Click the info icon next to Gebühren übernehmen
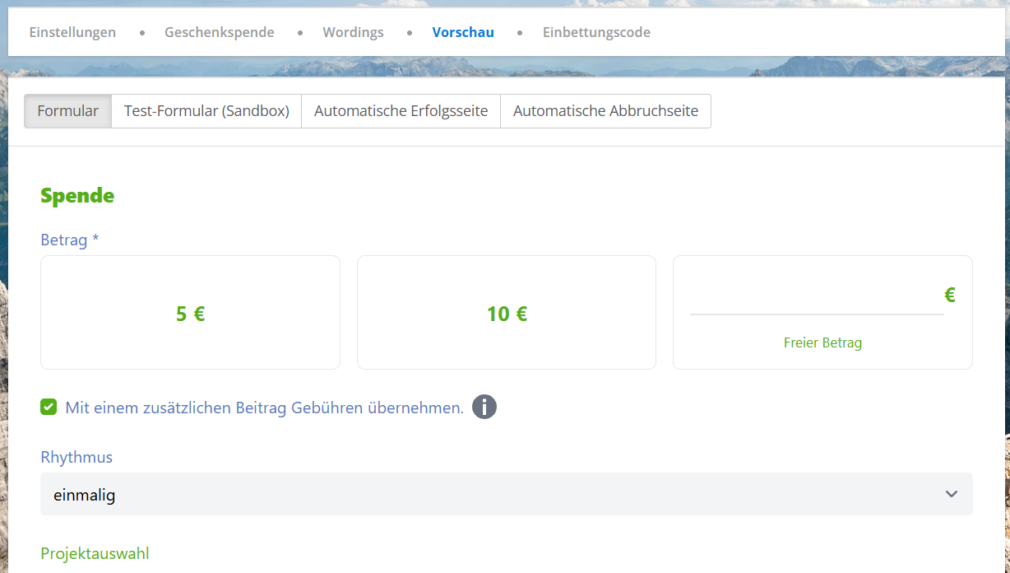The width and height of the screenshot is (1010, 573). click(484, 407)
